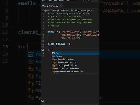Click the class icon beside FloatingPointError

53,65
